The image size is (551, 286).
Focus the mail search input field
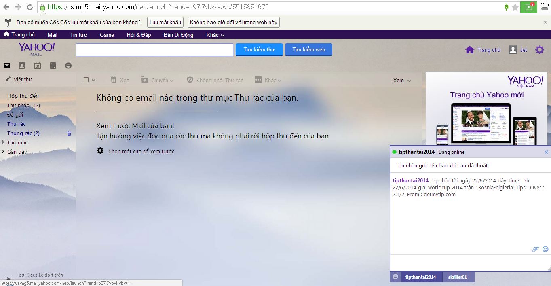tap(154, 50)
